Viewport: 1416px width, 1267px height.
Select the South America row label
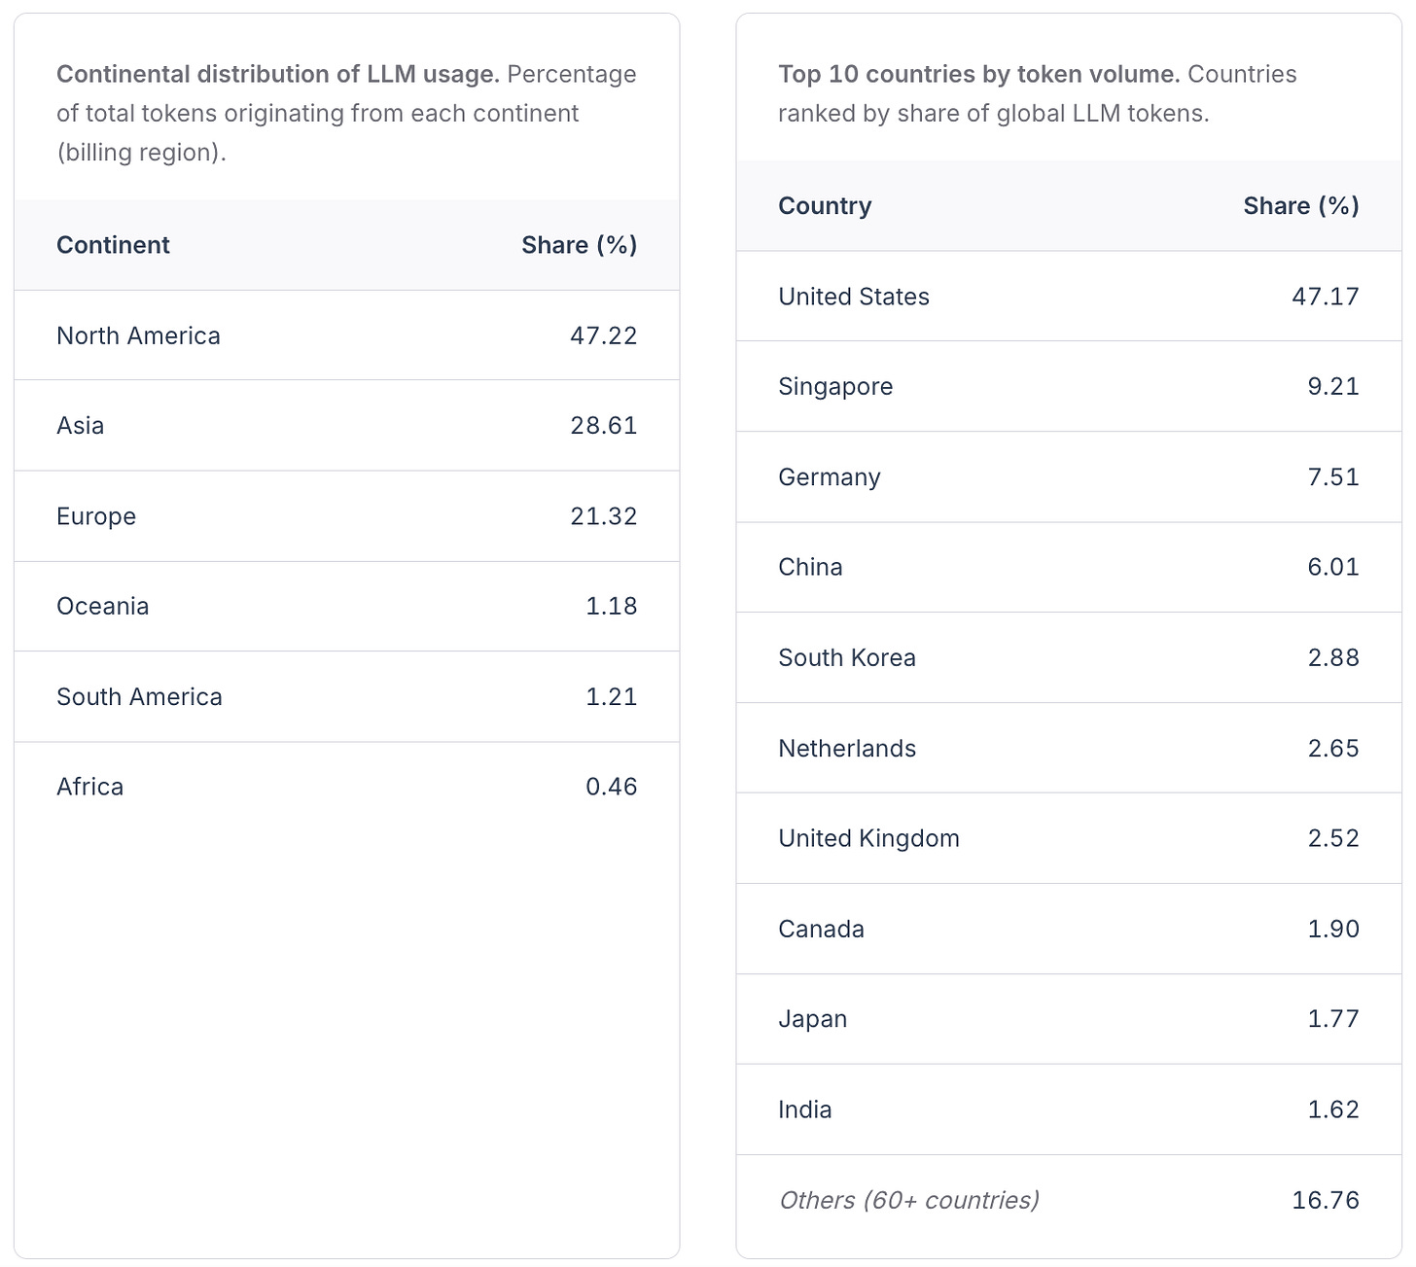click(139, 697)
